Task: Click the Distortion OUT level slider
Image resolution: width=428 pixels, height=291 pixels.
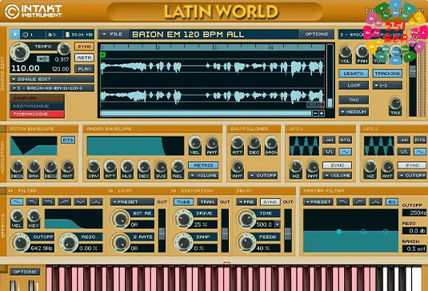Action: pyautogui.click(x=225, y=231)
